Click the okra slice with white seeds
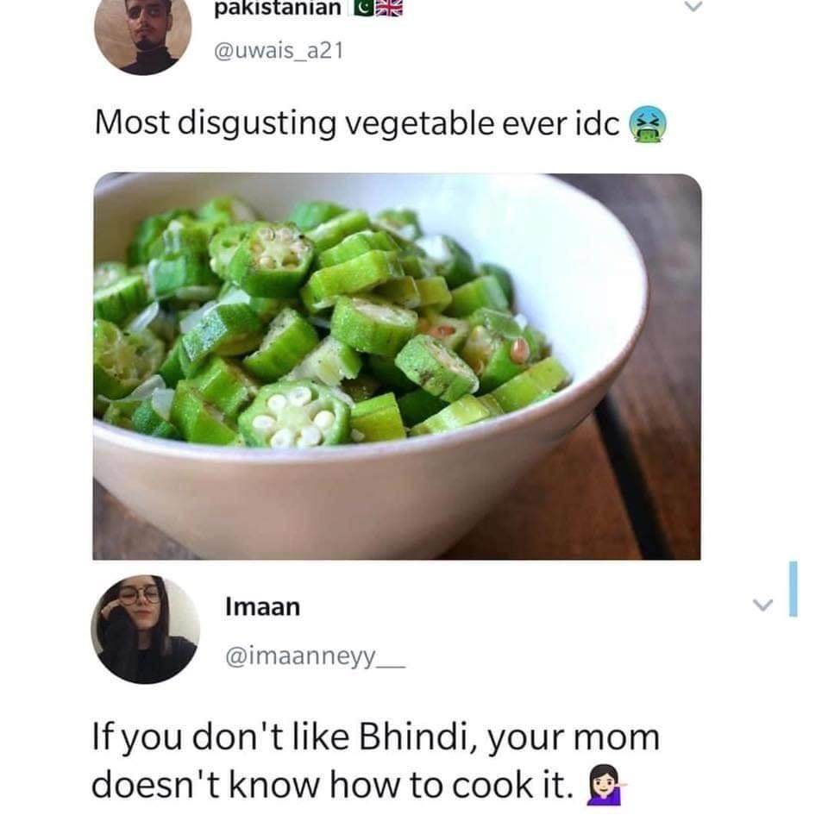Viewport: 828px width, 828px height. pyautogui.click(x=294, y=415)
